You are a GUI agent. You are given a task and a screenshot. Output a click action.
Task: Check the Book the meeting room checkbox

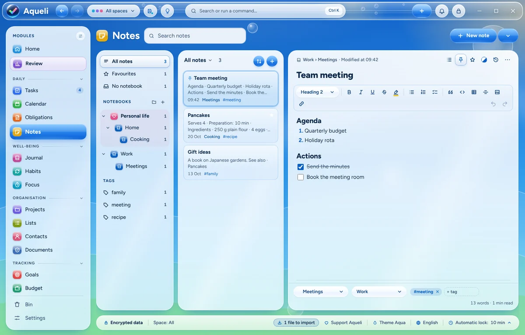click(301, 177)
